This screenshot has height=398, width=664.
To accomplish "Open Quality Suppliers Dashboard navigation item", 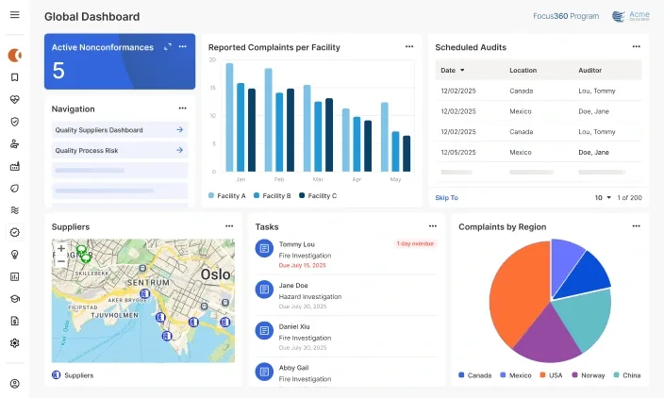I will click(x=120, y=130).
